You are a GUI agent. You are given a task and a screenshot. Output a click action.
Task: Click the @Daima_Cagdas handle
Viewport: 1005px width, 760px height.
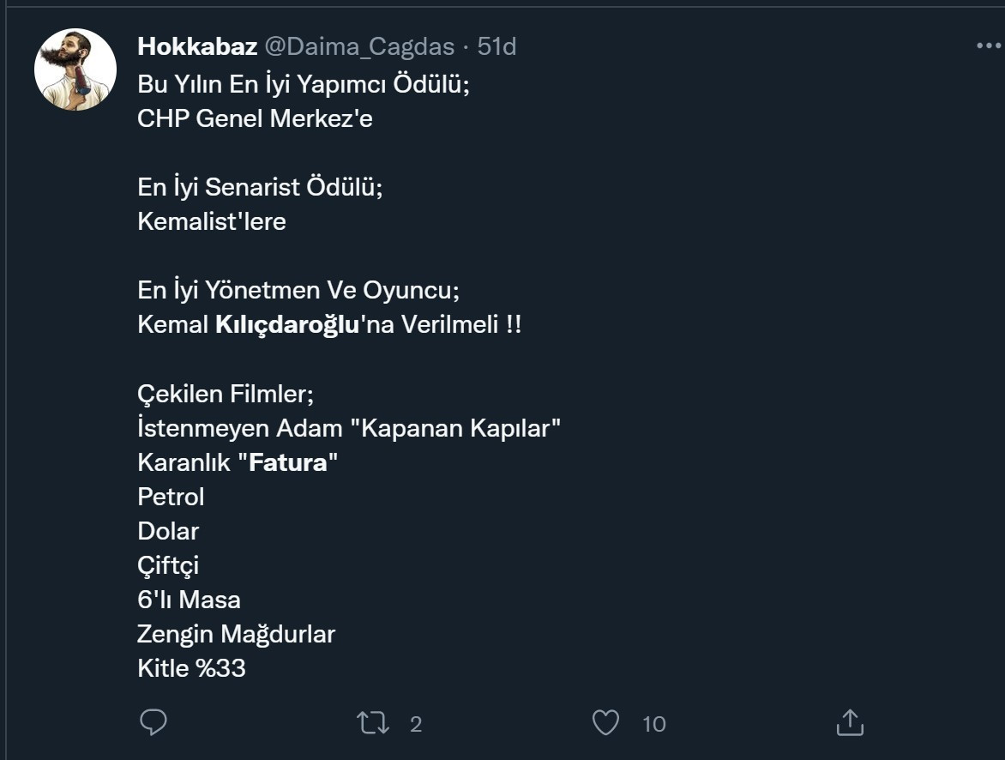(358, 46)
